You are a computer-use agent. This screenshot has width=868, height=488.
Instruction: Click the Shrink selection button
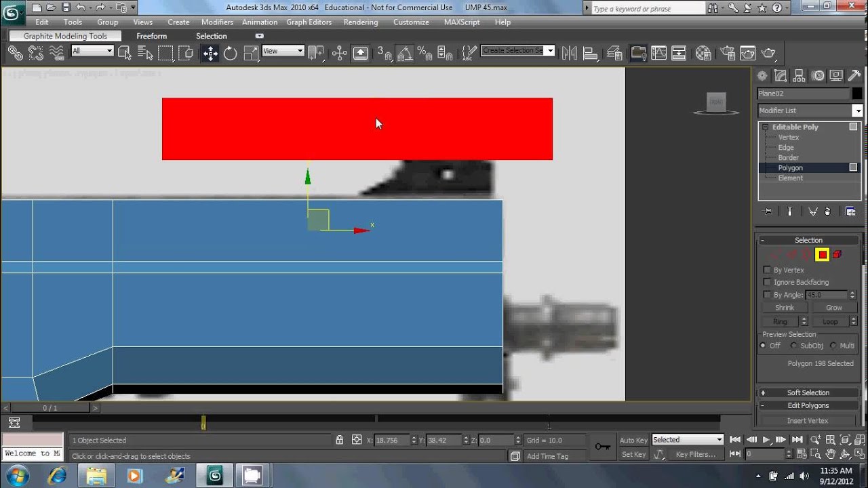785,308
